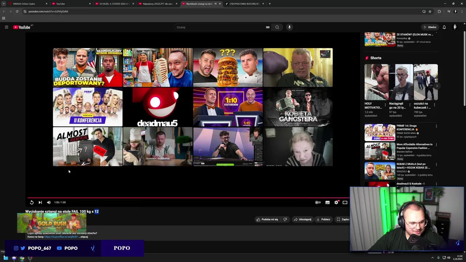Open options for KEBAB Z MUALA video
This screenshot has height=262, width=466.
coord(436,164)
